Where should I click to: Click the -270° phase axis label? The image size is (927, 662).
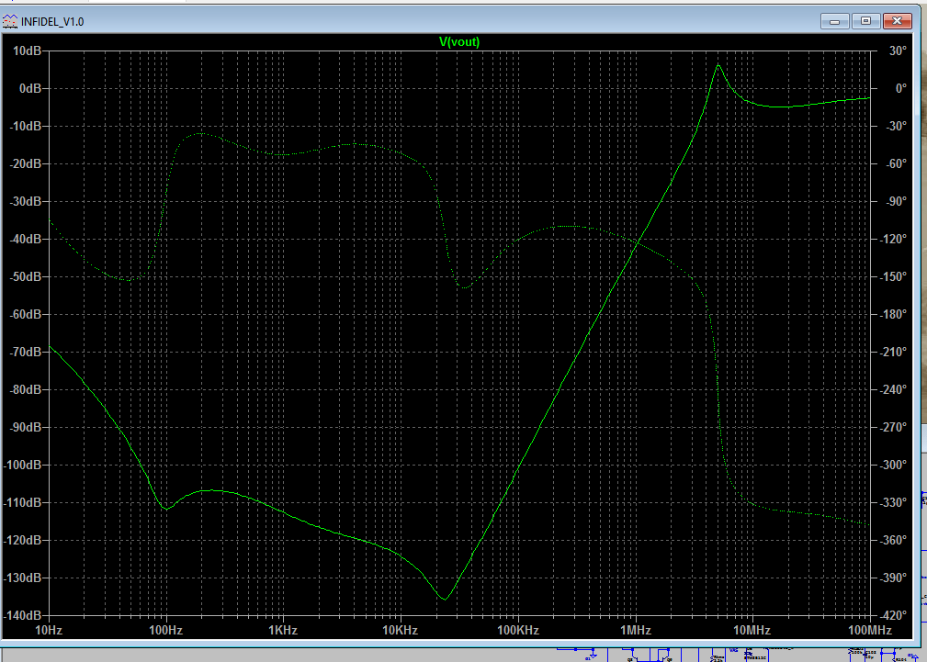click(893, 427)
